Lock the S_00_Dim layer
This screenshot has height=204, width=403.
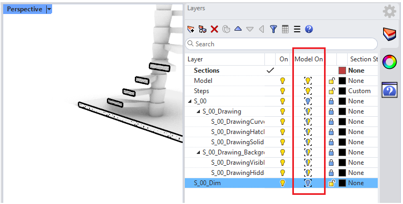click(x=332, y=183)
